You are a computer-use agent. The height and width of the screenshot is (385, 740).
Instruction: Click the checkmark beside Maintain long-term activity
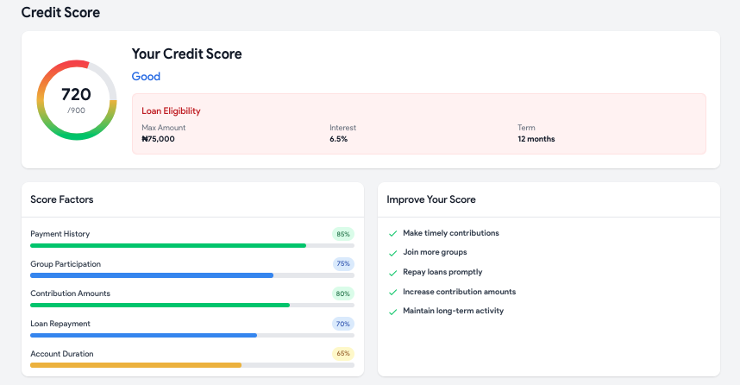coord(392,312)
